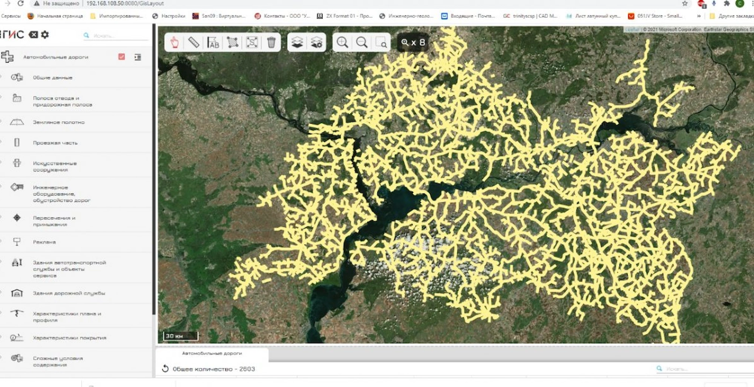Choose the AB text label tool
The width and height of the screenshot is (754, 387).
(x=213, y=42)
